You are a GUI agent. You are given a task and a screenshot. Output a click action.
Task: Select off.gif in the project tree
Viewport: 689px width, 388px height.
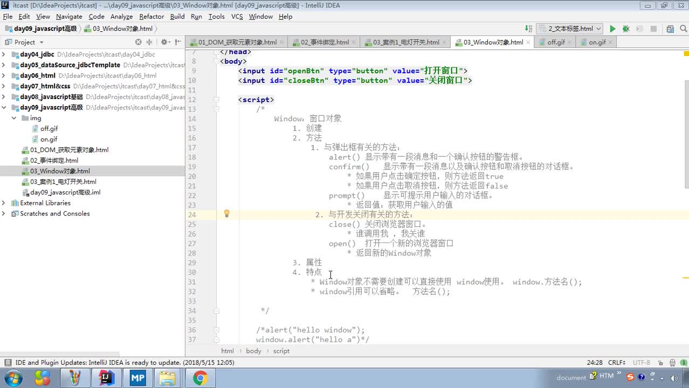point(49,129)
